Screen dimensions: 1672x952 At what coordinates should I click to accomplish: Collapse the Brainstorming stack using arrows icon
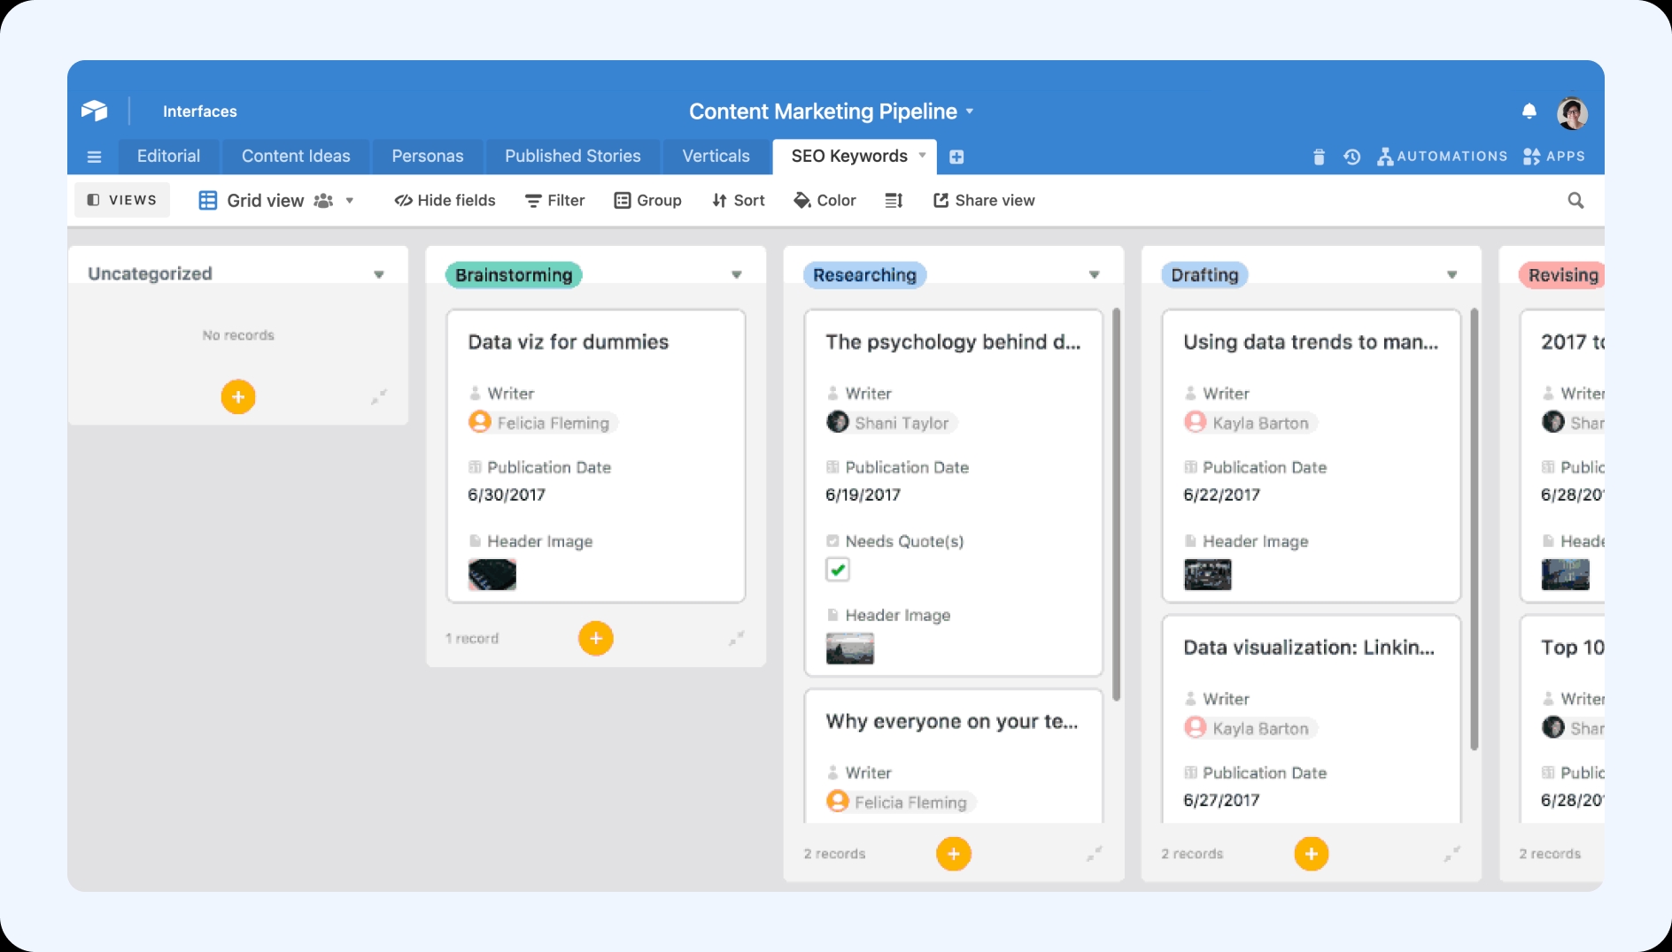[x=737, y=638]
